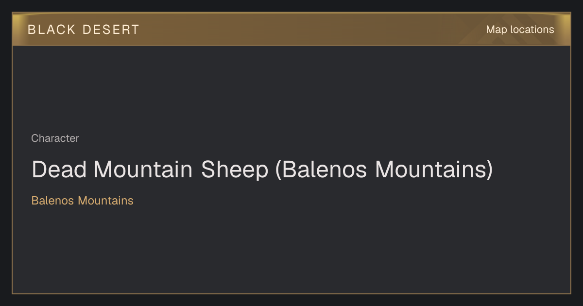Open the Map locations link
Image resolution: width=583 pixels, height=306 pixels.
coord(520,30)
